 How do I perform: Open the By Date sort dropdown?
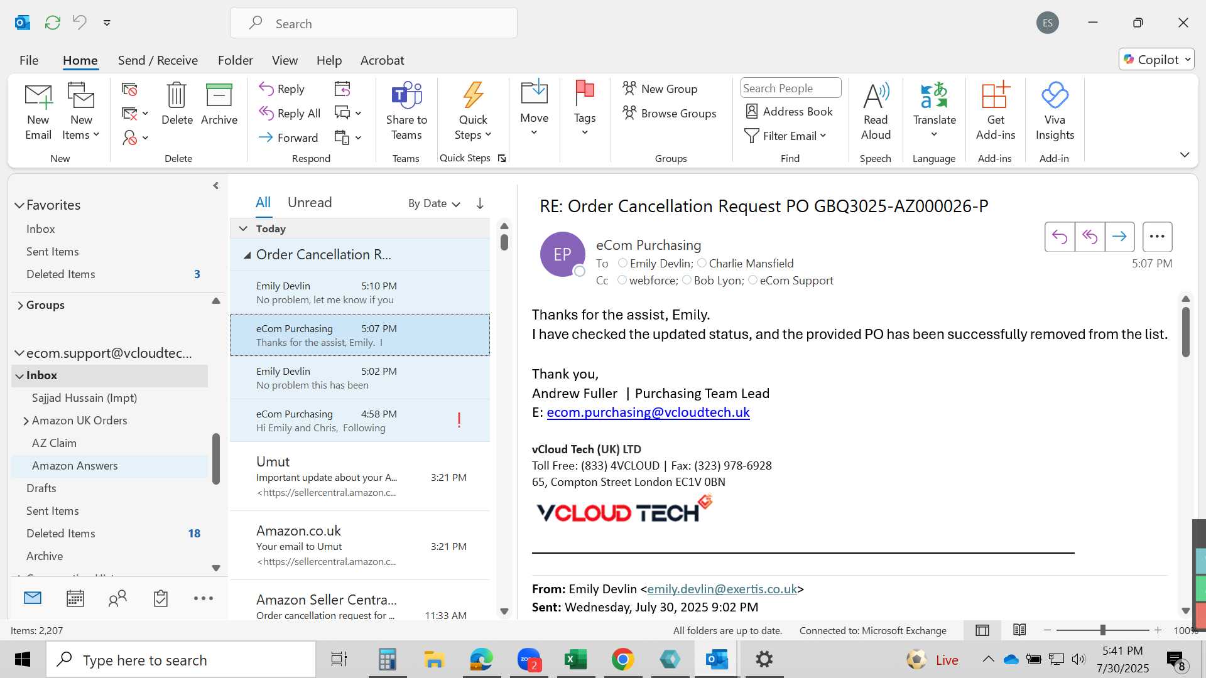[434, 203]
